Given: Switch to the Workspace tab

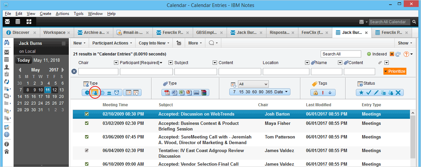Looking at the screenshot, I should click(54, 33).
